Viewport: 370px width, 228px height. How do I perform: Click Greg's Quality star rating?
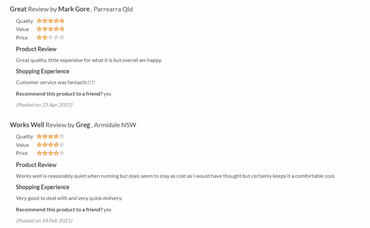click(51, 136)
